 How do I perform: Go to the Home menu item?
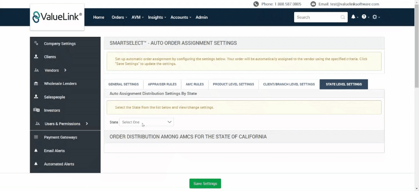(x=98, y=17)
